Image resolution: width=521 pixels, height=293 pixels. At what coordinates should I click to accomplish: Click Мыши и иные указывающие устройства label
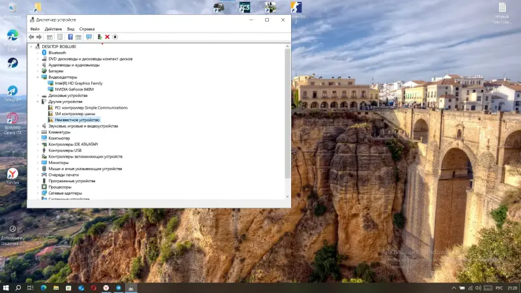(85, 169)
